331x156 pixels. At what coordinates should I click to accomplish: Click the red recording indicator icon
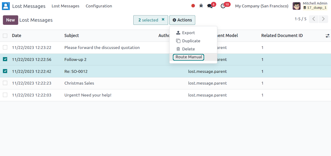[x=193, y=6]
